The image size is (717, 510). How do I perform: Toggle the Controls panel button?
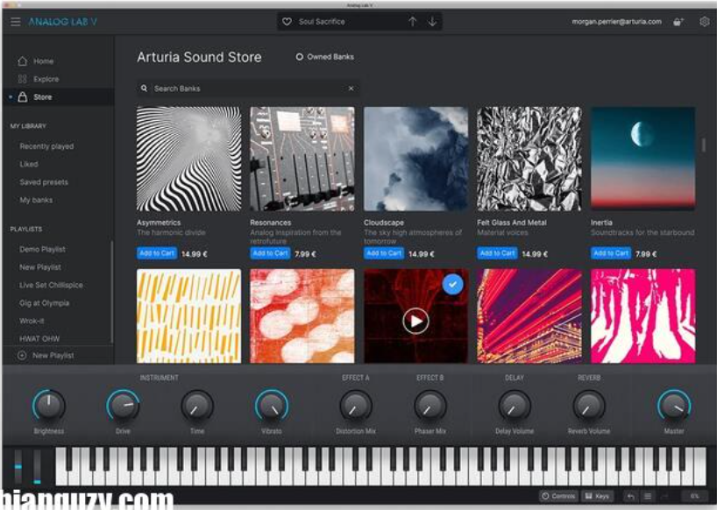(558, 496)
